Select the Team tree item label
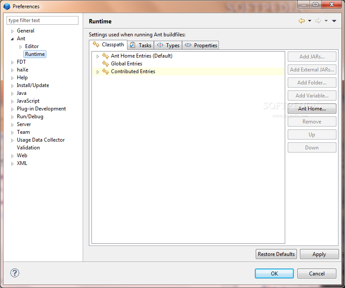This screenshot has height=288, width=345. click(23, 132)
